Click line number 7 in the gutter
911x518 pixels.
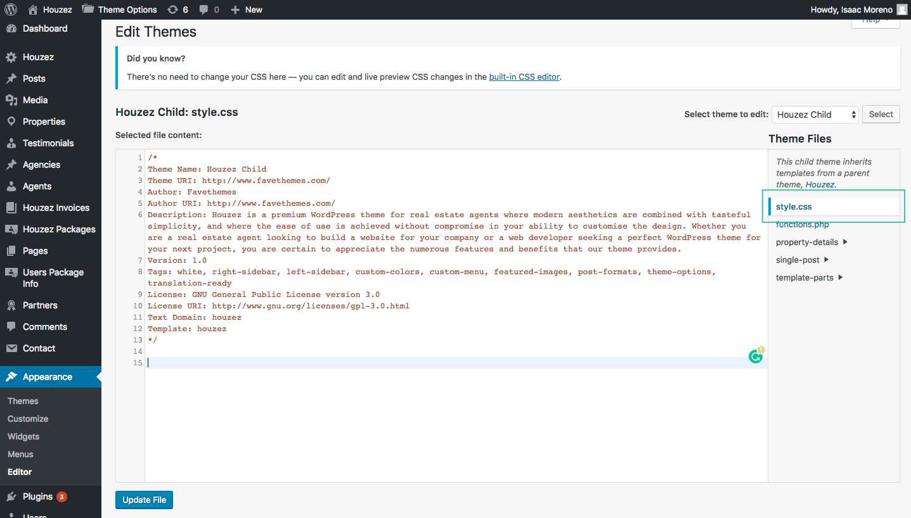(140, 260)
